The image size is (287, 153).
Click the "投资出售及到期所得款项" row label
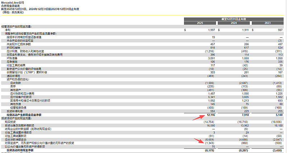[20, 125]
